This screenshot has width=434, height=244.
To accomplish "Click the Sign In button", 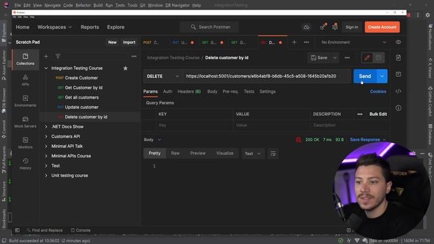I will (351, 27).
